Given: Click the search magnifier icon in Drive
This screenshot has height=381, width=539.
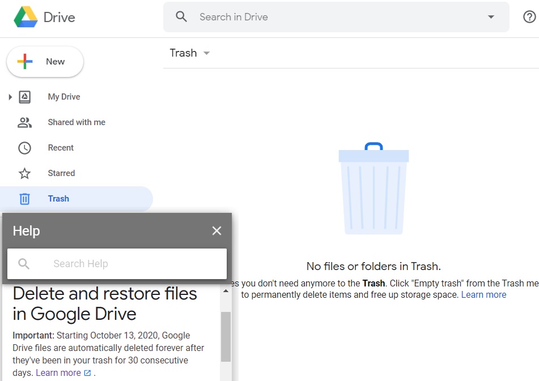Looking at the screenshot, I should [x=181, y=17].
